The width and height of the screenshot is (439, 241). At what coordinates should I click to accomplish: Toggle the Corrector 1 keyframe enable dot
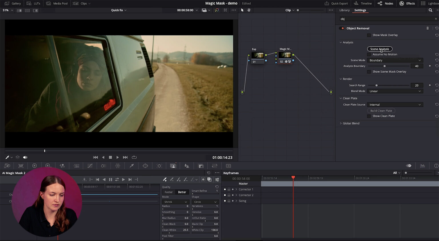click(x=225, y=189)
